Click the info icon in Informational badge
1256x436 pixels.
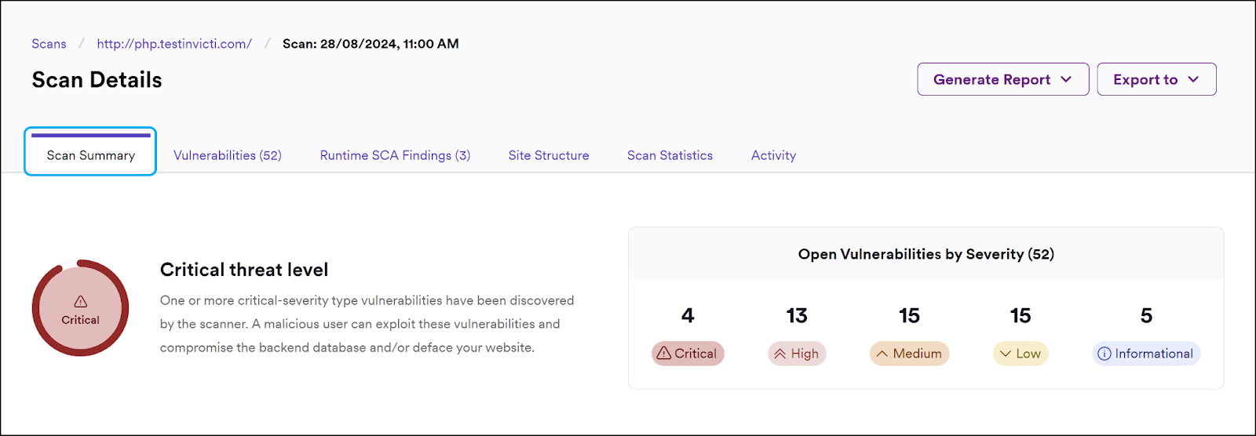tap(1104, 354)
